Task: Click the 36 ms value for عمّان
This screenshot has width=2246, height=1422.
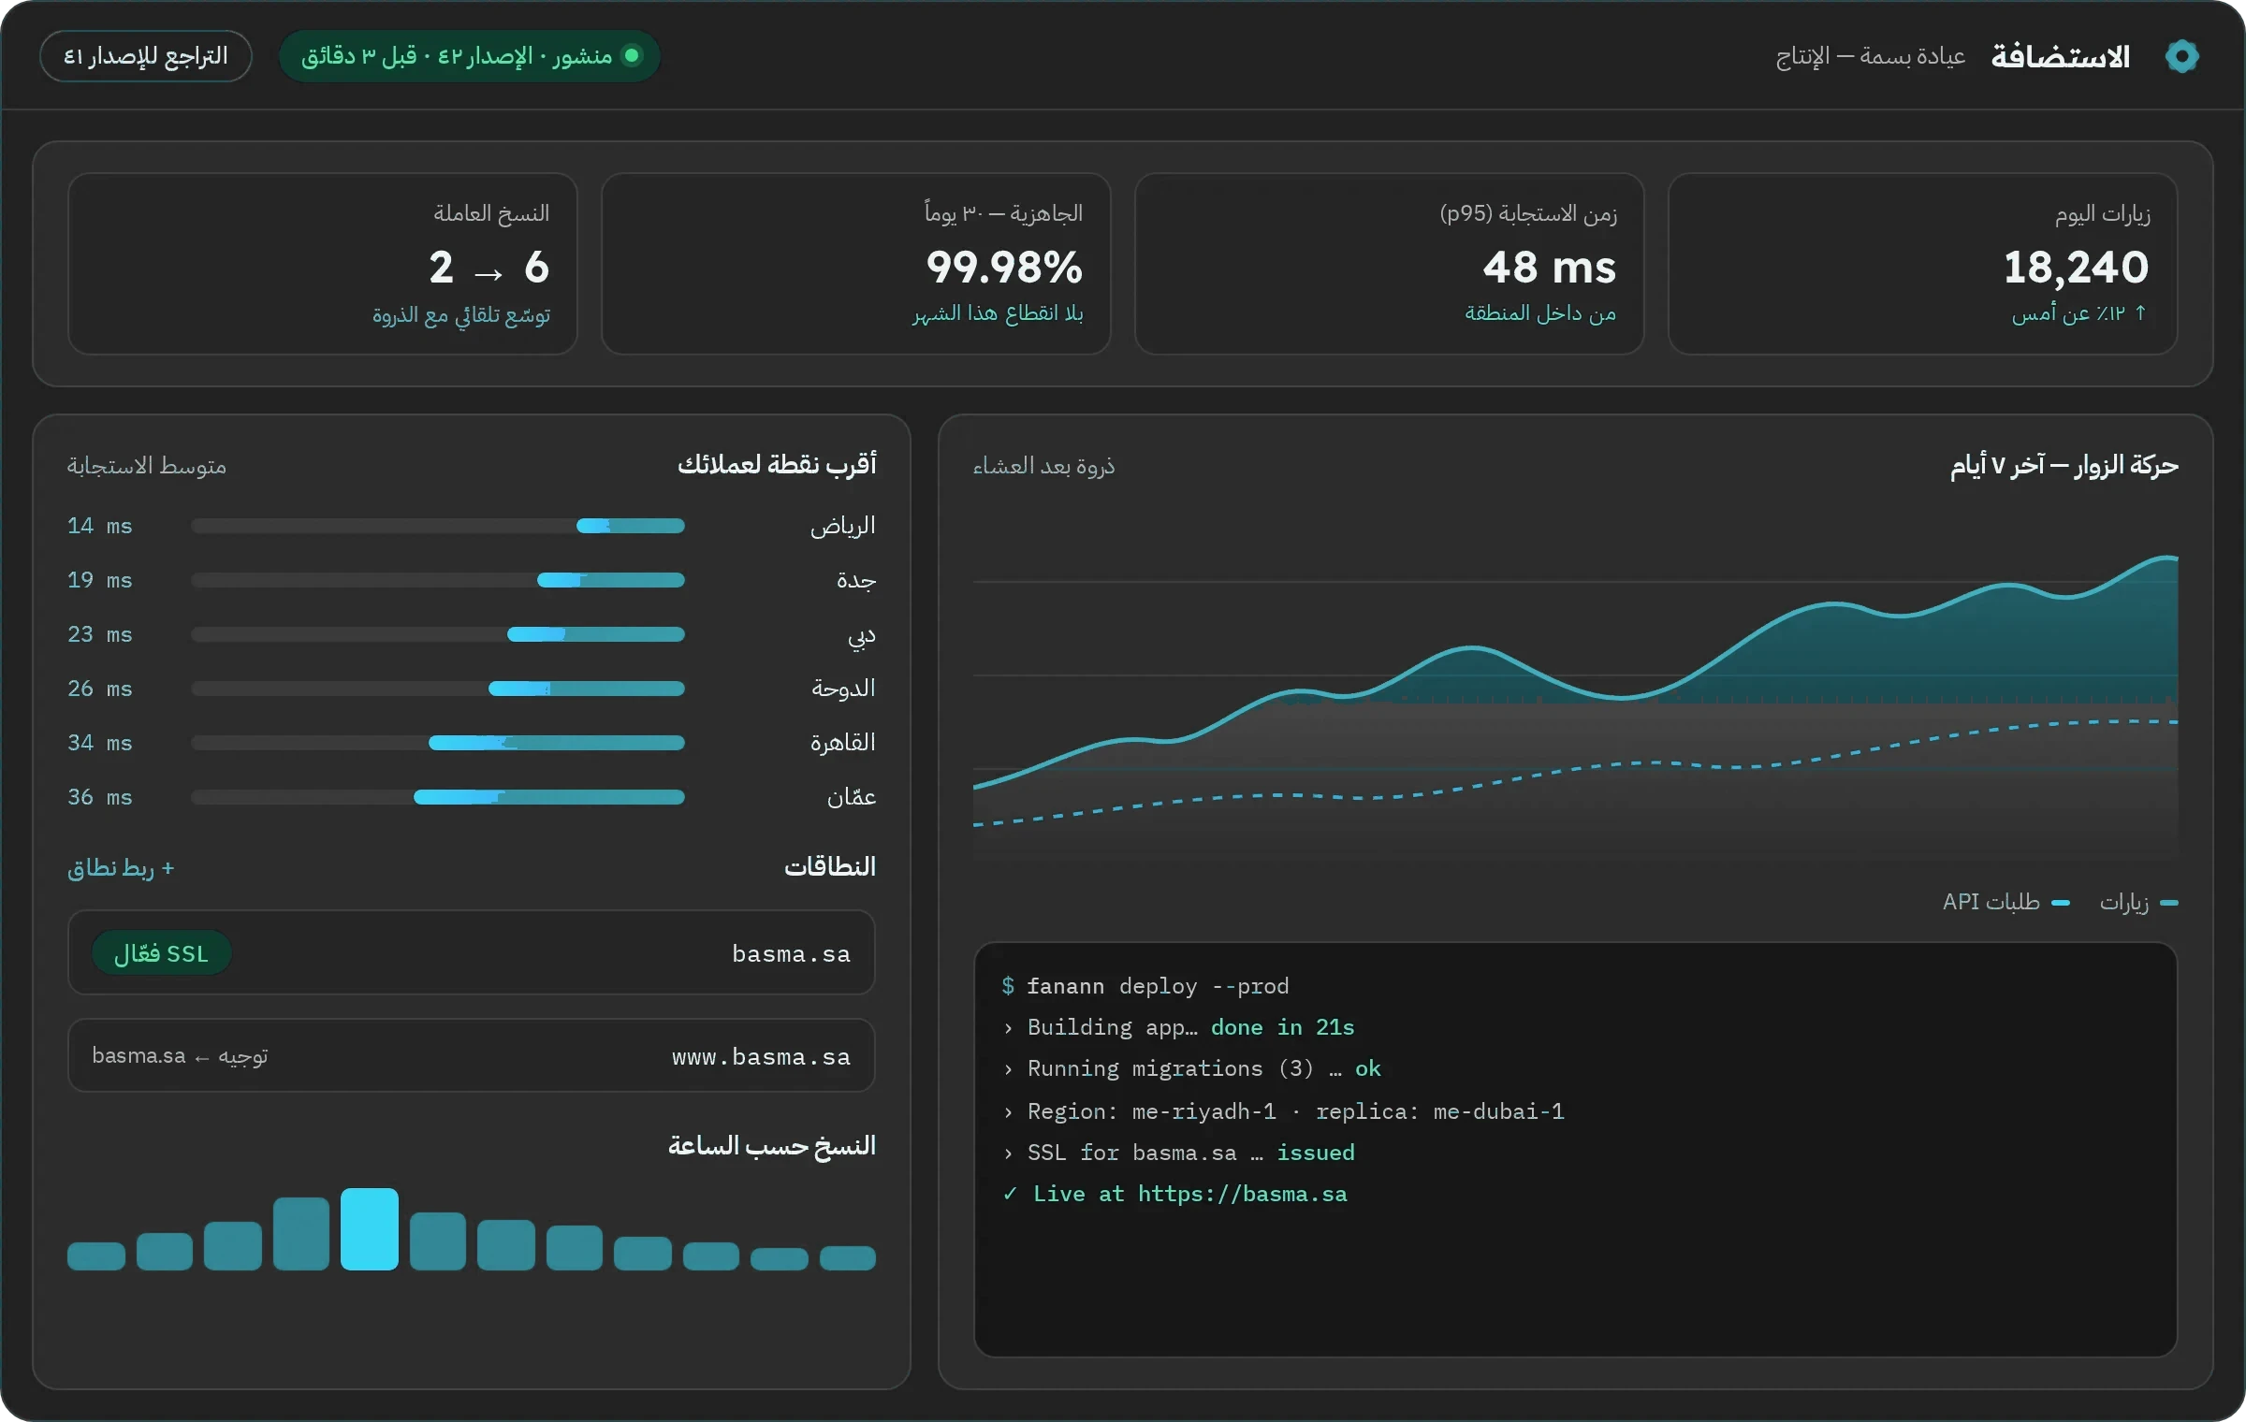Action: click(x=99, y=797)
